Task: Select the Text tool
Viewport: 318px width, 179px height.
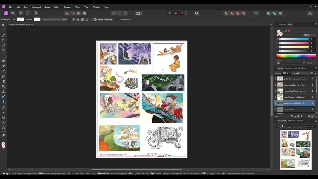Action: click(3, 123)
